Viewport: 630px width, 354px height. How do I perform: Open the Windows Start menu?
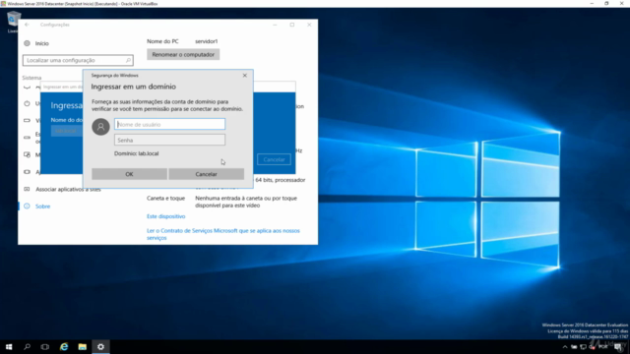(x=9, y=347)
